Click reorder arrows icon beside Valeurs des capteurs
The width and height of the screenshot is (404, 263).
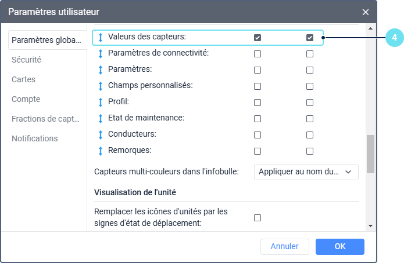click(x=101, y=38)
